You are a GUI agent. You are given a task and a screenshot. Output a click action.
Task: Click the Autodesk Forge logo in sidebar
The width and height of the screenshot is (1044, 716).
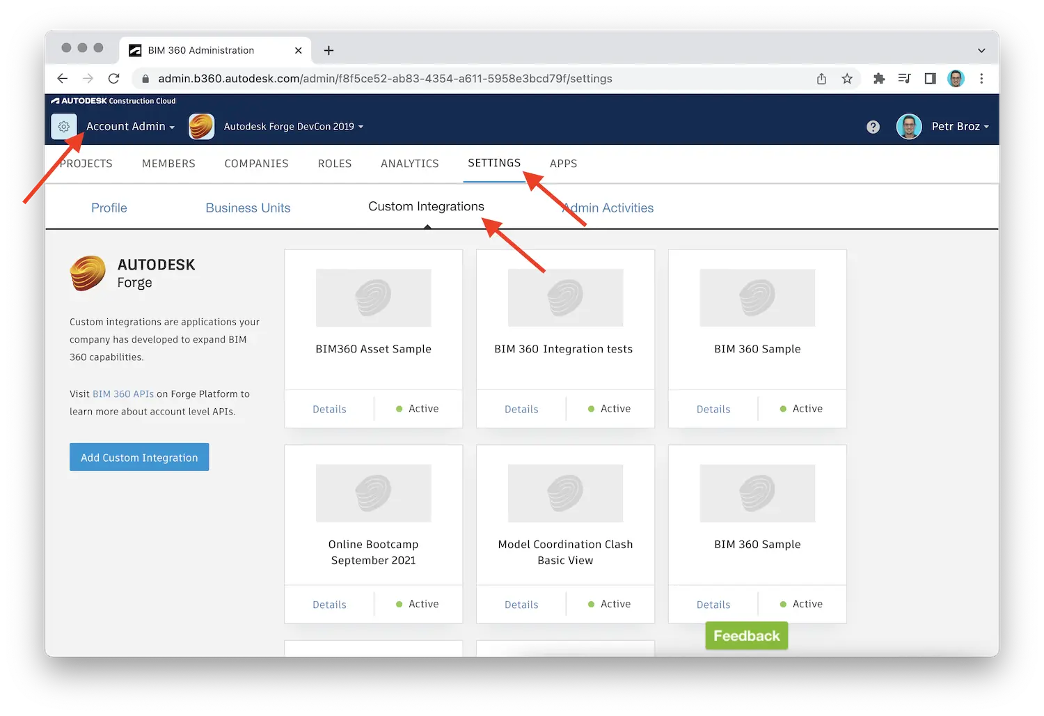click(88, 273)
